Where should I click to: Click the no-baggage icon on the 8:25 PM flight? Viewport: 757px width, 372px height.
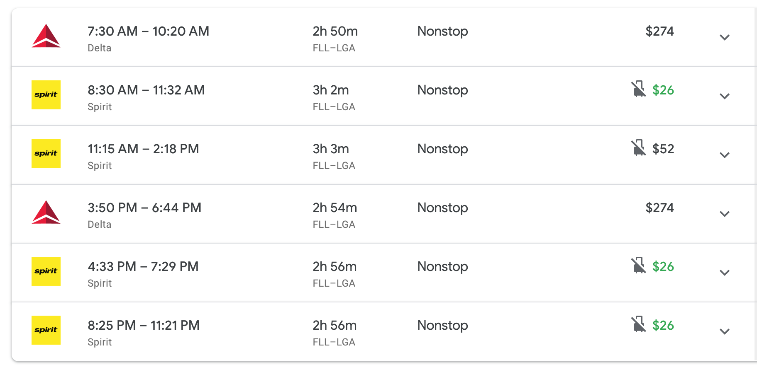pos(639,324)
